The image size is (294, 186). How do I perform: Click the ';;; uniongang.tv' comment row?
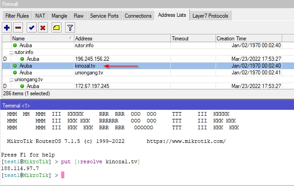26,79
